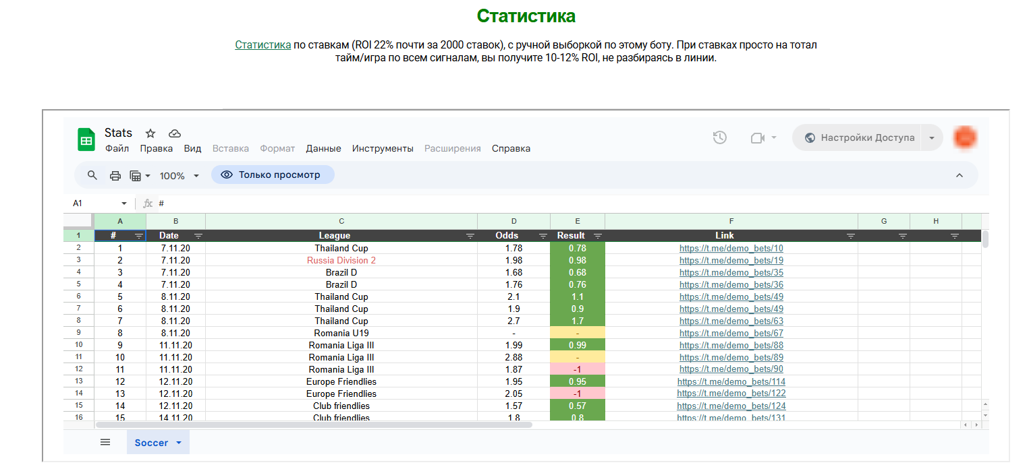Select column F header
1027x471 pixels.
coord(731,221)
